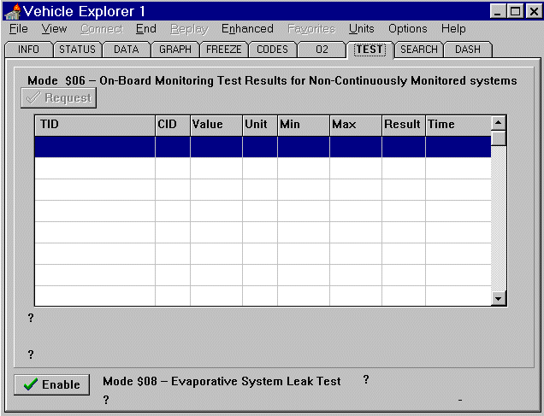This screenshot has width=544, height=416.
Task: Open the Enhanced menu
Action: point(247,29)
